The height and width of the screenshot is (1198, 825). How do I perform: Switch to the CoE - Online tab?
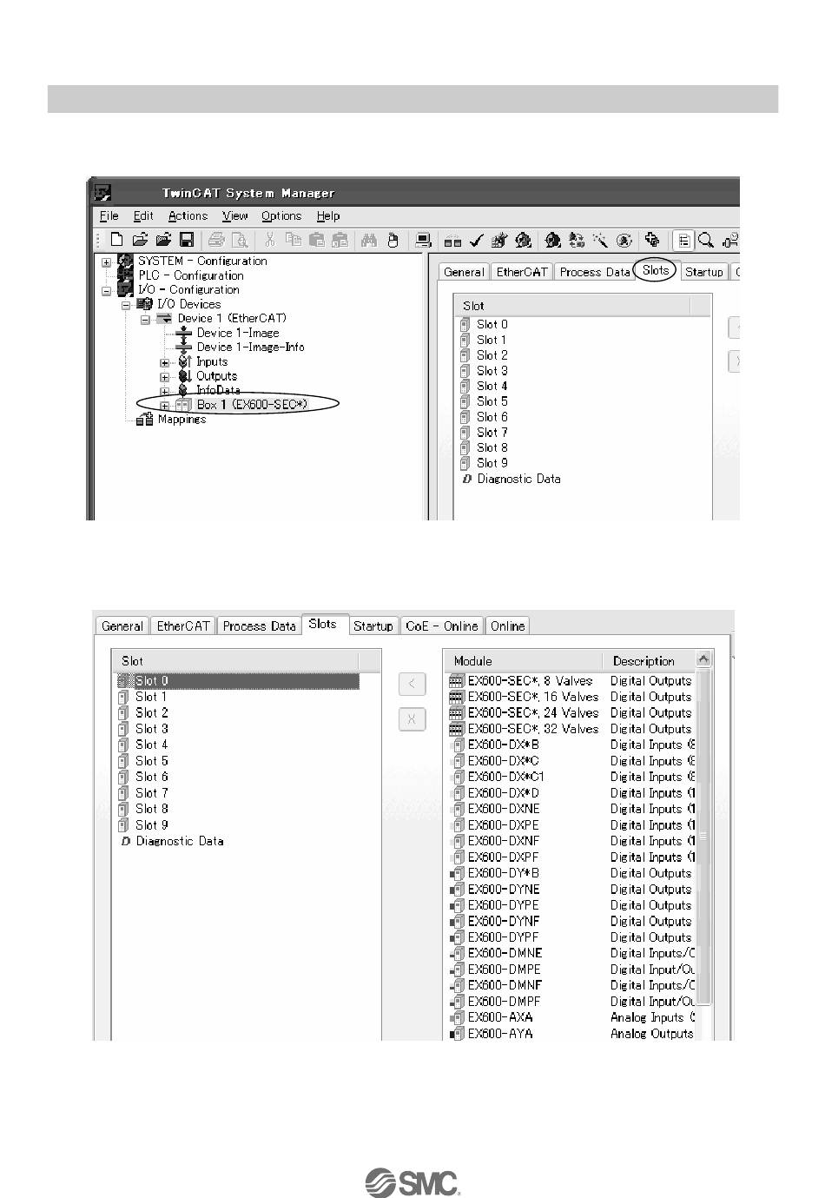(x=441, y=626)
